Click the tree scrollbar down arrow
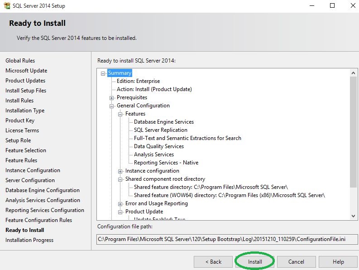 [353, 216]
